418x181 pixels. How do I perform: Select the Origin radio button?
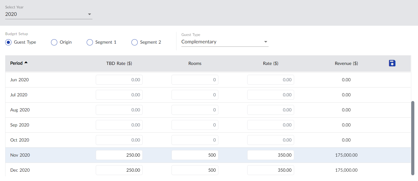[54, 42]
